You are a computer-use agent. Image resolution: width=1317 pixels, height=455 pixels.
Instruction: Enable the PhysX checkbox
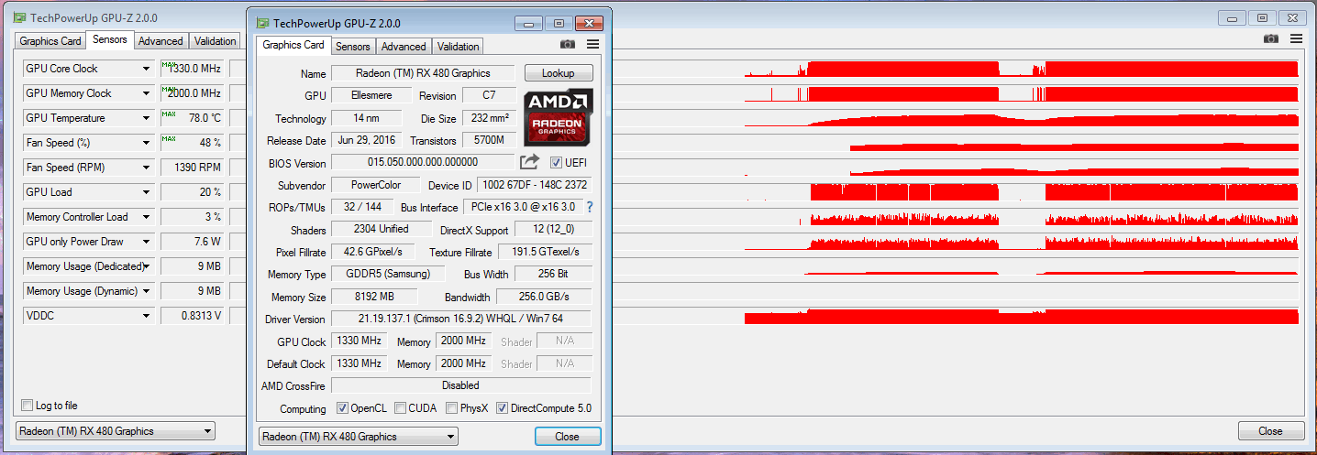pyautogui.click(x=452, y=408)
